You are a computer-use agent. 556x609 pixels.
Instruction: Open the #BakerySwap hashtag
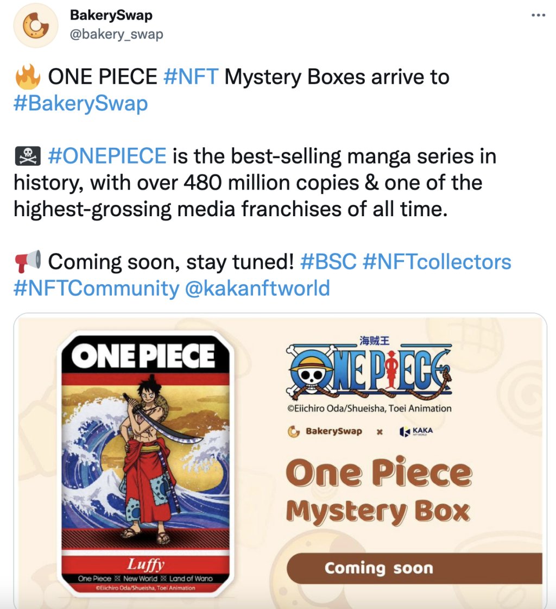pyautogui.click(x=80, y=103)
